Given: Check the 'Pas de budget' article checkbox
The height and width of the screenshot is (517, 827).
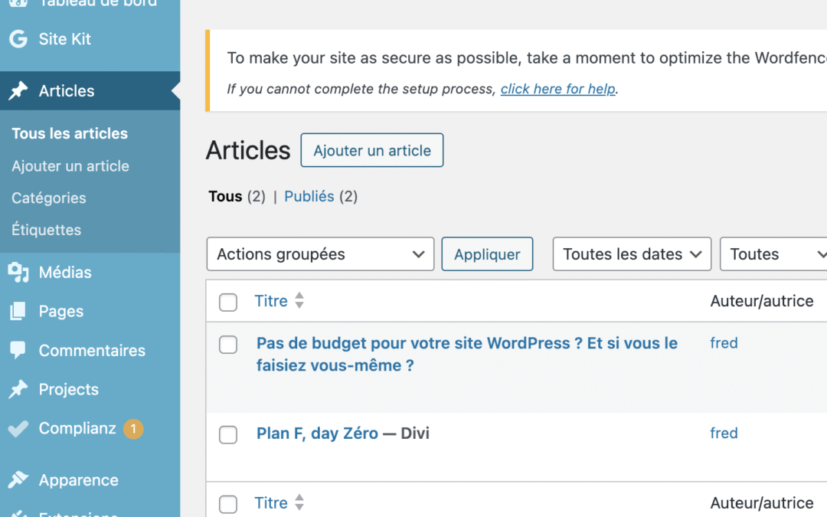Looking at the screenshot, I should click(228, 345).
